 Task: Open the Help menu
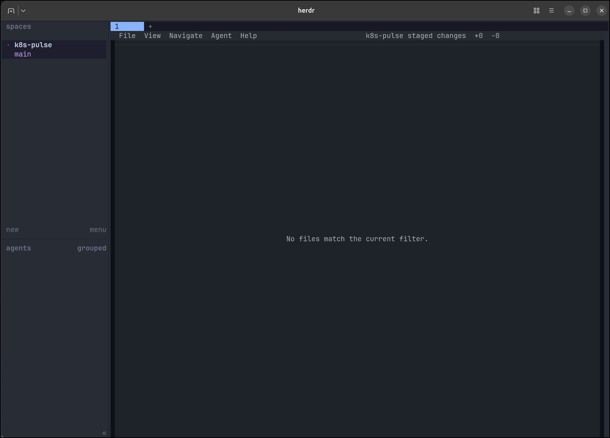(249, 36)
